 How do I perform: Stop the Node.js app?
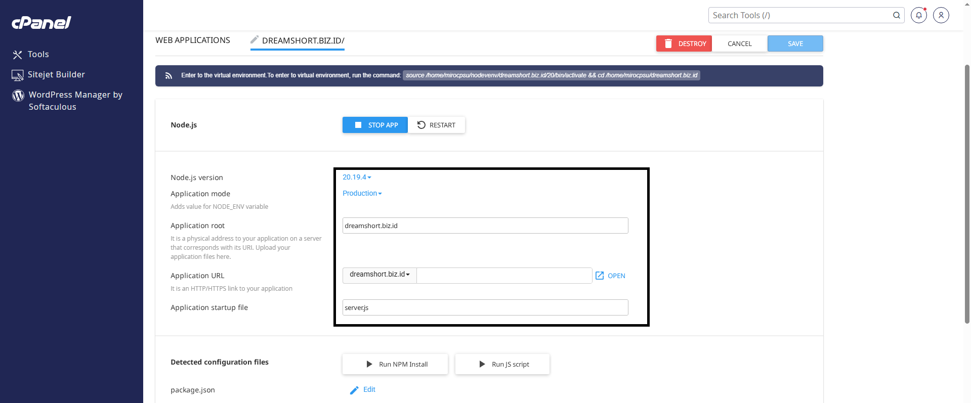[x=375, y=125]
